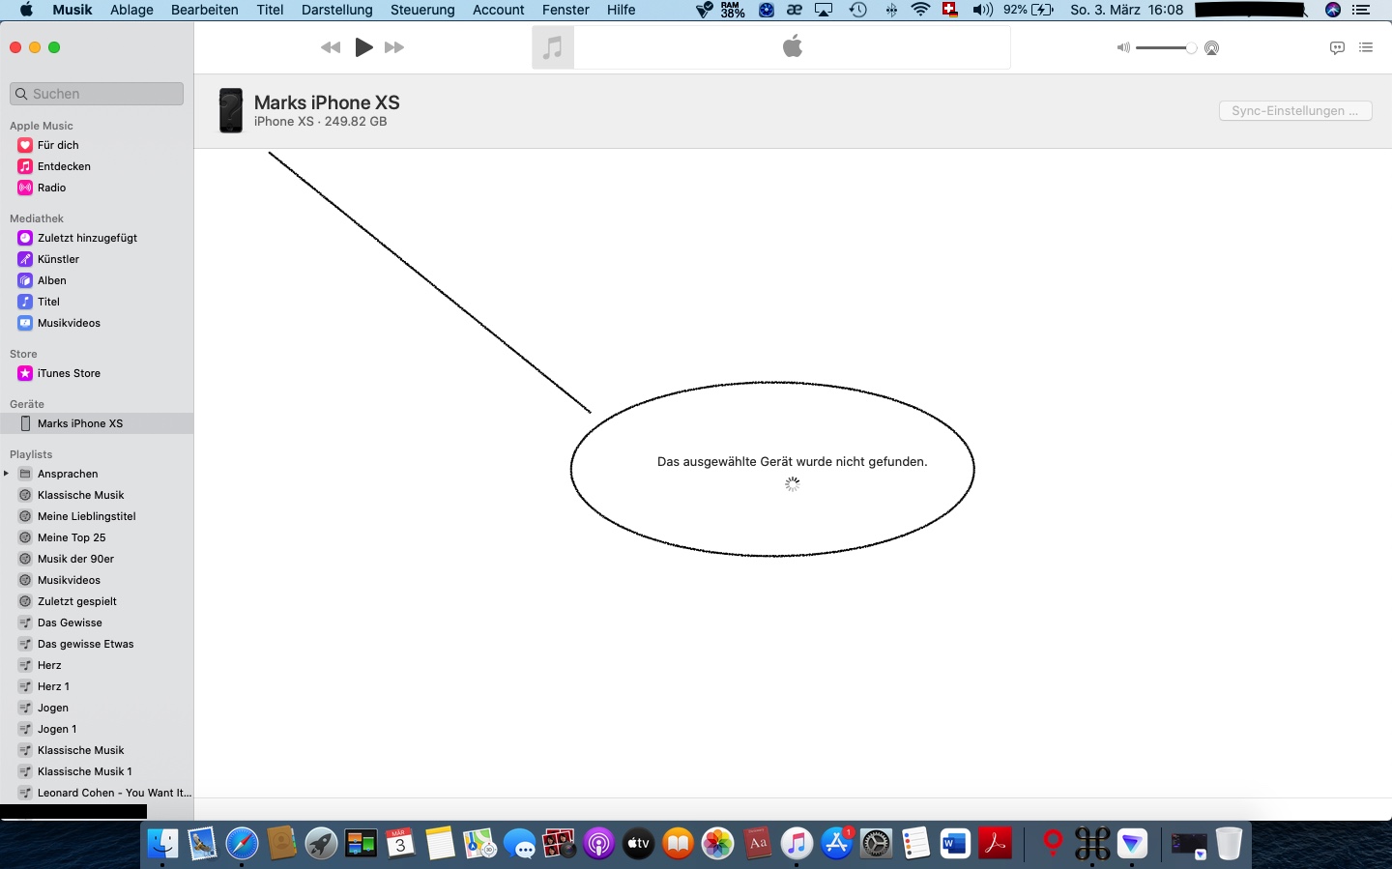Skip to next track with forward button
Screen dimensions: 1392x869
pos(394,47)
